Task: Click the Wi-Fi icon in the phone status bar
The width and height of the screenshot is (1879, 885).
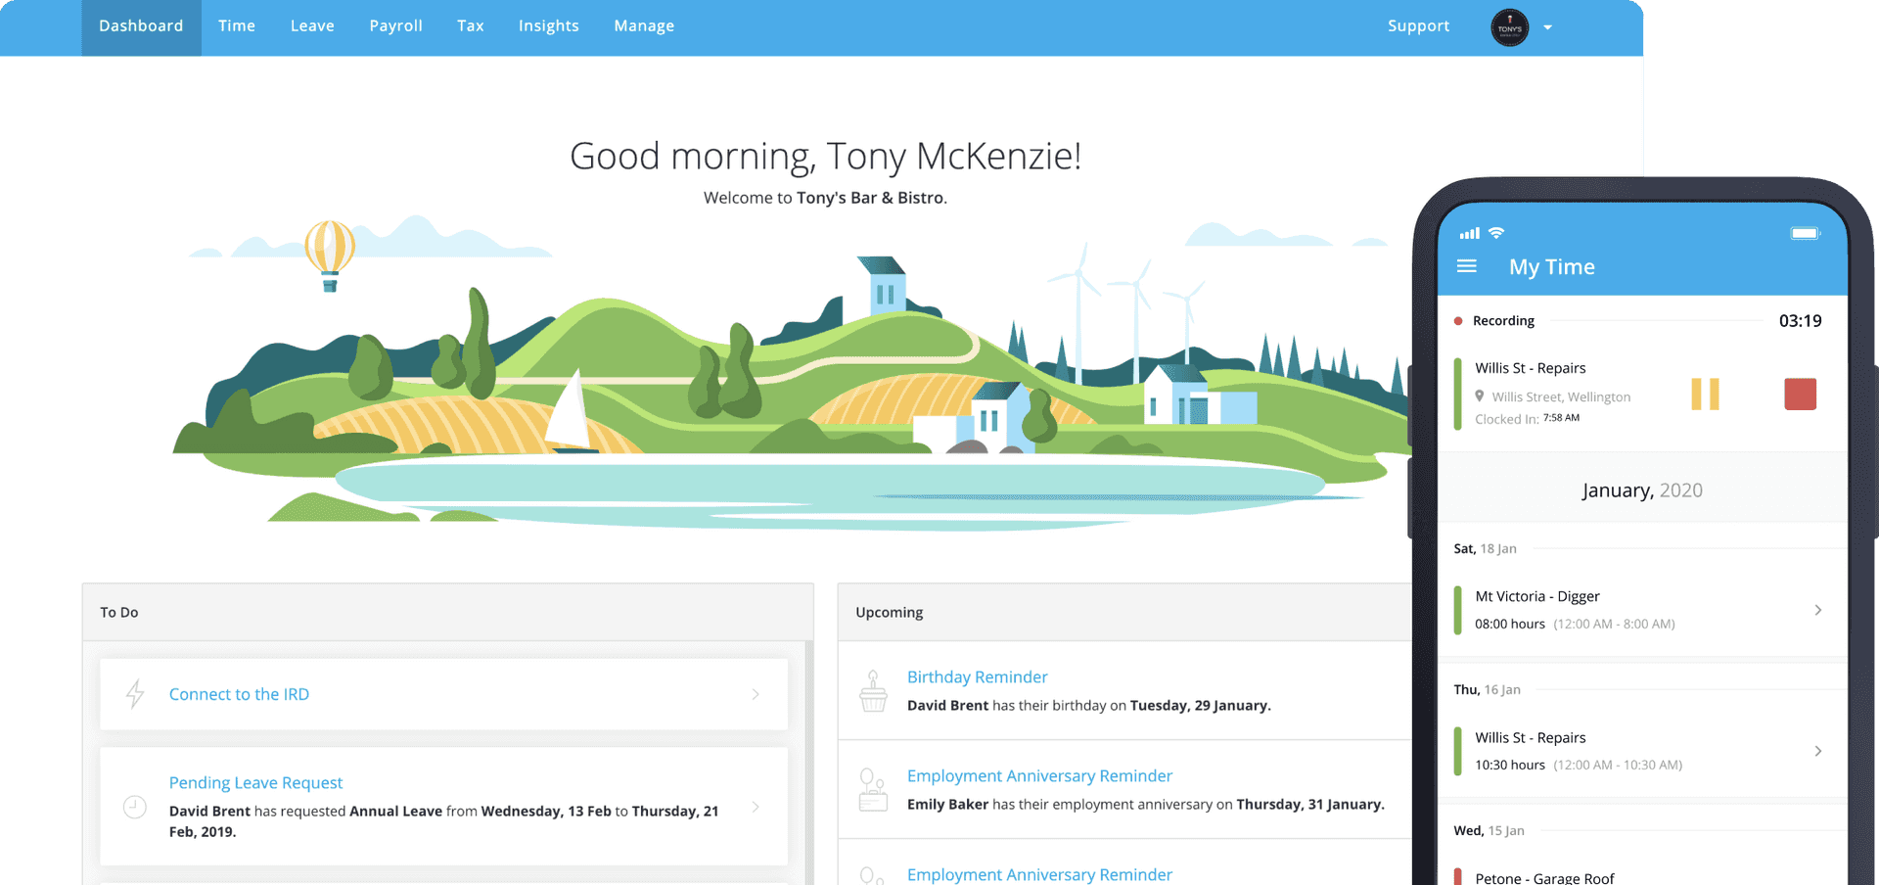Action: pos(1494,232)
